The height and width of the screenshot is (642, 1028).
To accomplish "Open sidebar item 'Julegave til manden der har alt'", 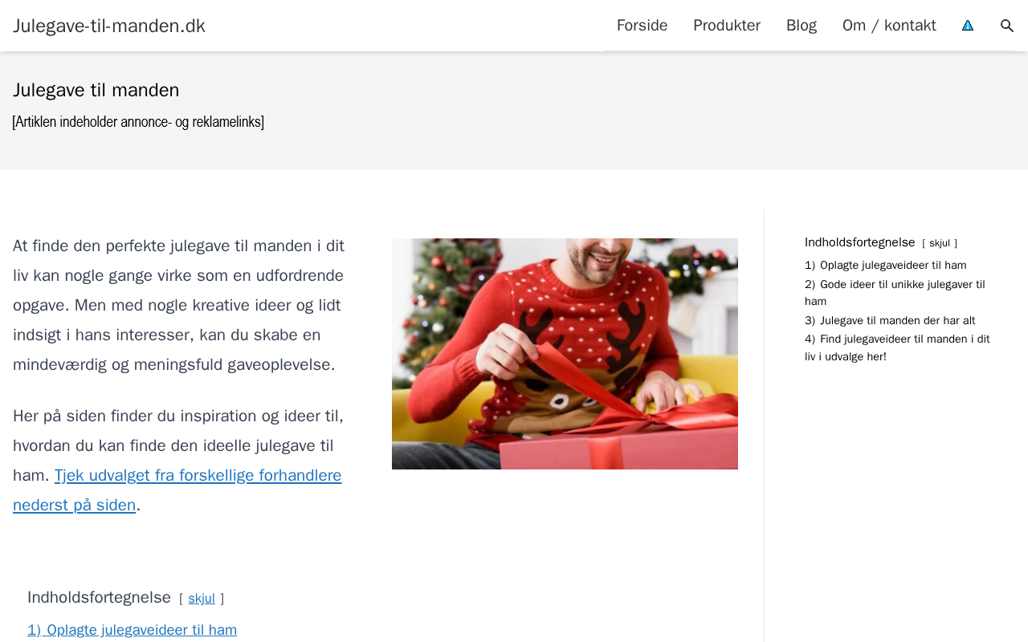I will tap(890, 320).
